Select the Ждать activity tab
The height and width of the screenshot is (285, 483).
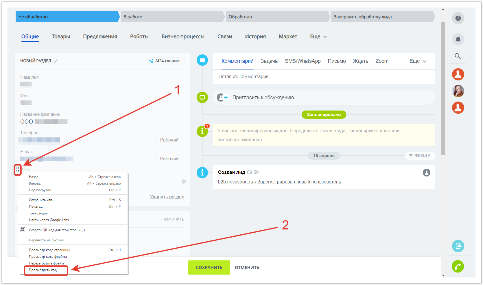pos(360,61)
